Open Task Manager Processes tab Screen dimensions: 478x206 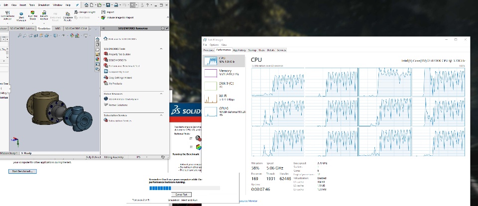pos(209,50)
